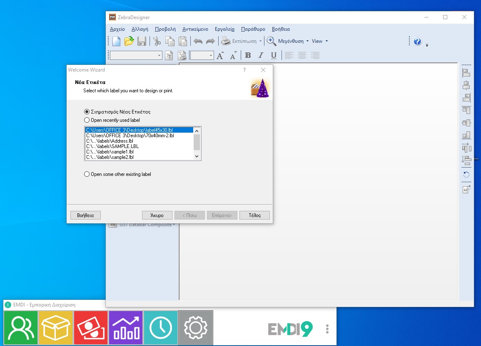Select SAMPLE.LBL in the recent list

(139, 146)
